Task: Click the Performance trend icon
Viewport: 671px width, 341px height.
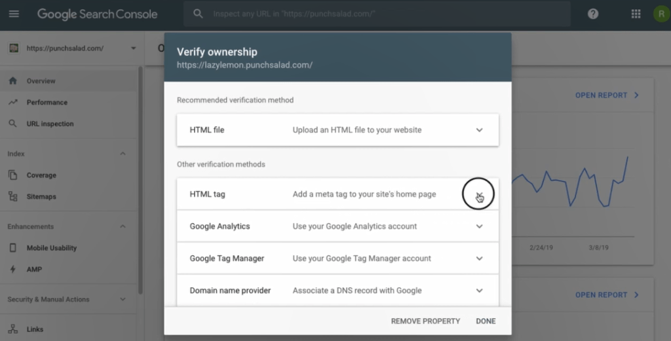Action: tap(13, 102)
